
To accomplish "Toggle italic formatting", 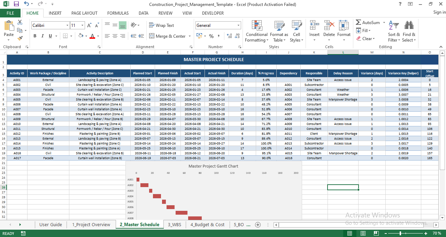I will [42, 36].
